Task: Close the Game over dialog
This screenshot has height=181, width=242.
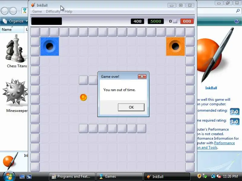Action: coord(142,77)
